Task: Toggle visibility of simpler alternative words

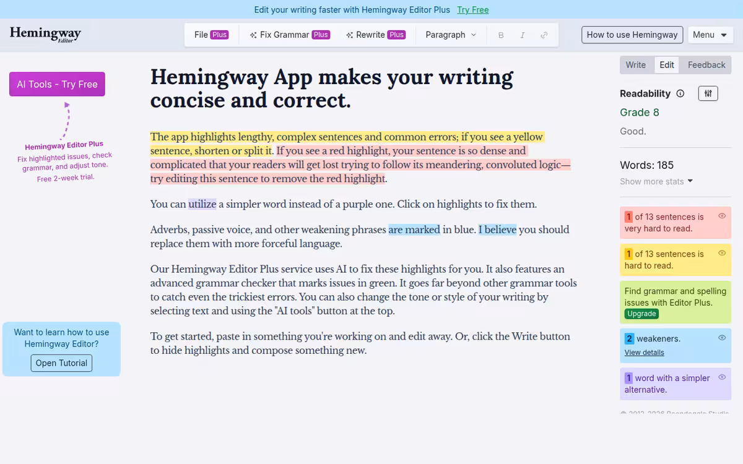Action: pyautogui.click(x=722, y=377)
